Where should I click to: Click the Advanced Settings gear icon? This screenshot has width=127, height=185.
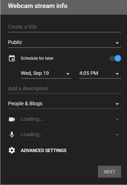point(12,151)
